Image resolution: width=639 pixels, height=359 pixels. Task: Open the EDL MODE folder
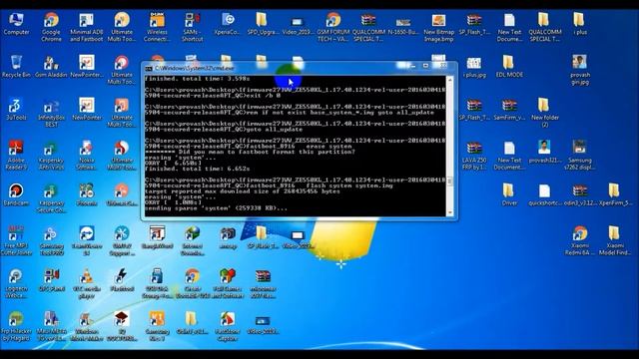tap(509, 67)
